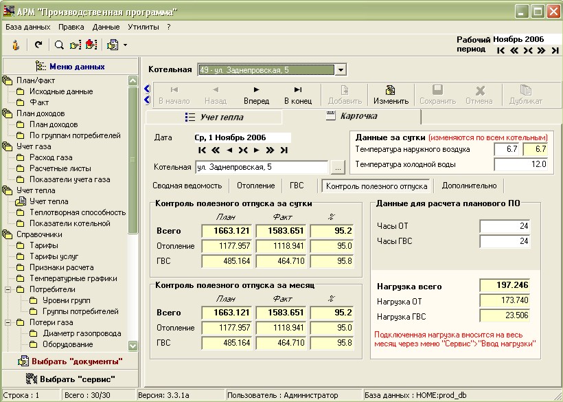Open dropdown arrow beside report toolbar icon
563x402 pixels.
pos(126,45)
